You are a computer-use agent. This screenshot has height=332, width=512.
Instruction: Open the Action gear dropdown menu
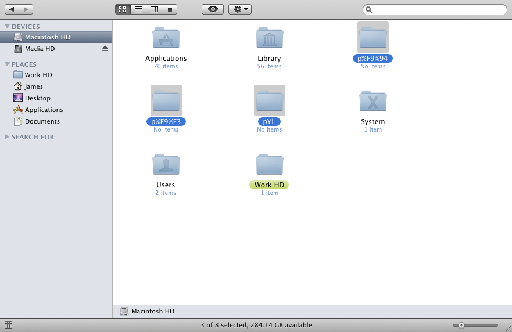240,9
